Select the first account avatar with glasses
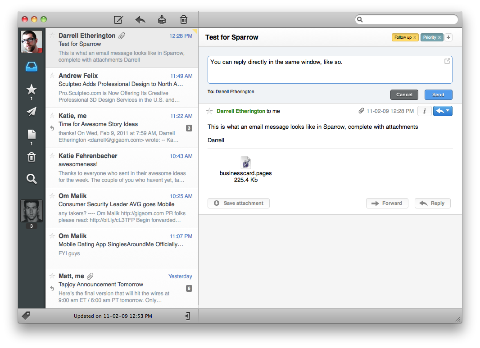Screen dimensions: 480x348 (x=32, y=41)
